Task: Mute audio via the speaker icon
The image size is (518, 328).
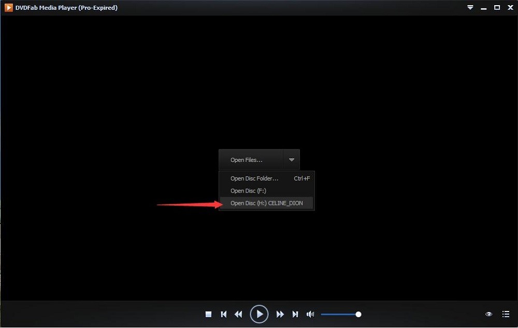Action: (x=310, y=314)
